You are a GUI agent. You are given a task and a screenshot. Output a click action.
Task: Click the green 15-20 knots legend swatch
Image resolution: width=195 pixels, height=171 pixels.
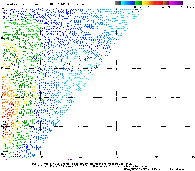139,3
